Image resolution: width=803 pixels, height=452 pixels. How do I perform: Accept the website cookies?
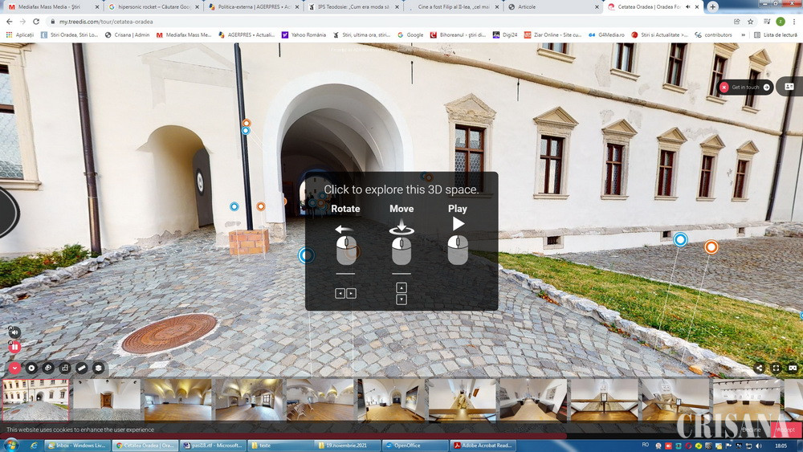(785, 430)
